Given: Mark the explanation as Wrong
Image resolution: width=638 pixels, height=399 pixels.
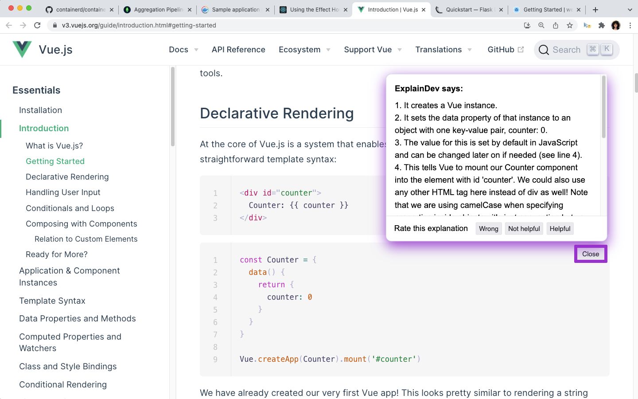Looking at the screenshot, I should coord(488,228).
